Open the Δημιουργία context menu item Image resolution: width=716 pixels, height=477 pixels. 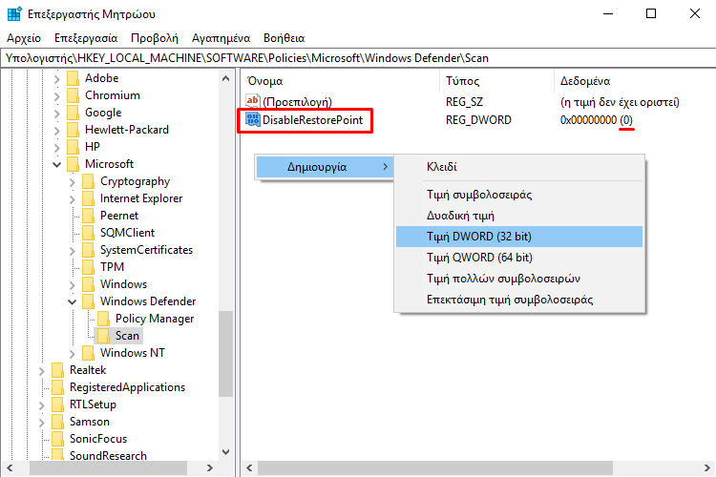pyautogui.click(x=325, y=167)
